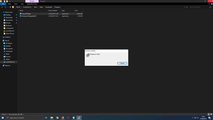Open pinned Desktop under Quick access
Image resolution: width=213 pixels, height=120 pixels.
tap(8, 15)
